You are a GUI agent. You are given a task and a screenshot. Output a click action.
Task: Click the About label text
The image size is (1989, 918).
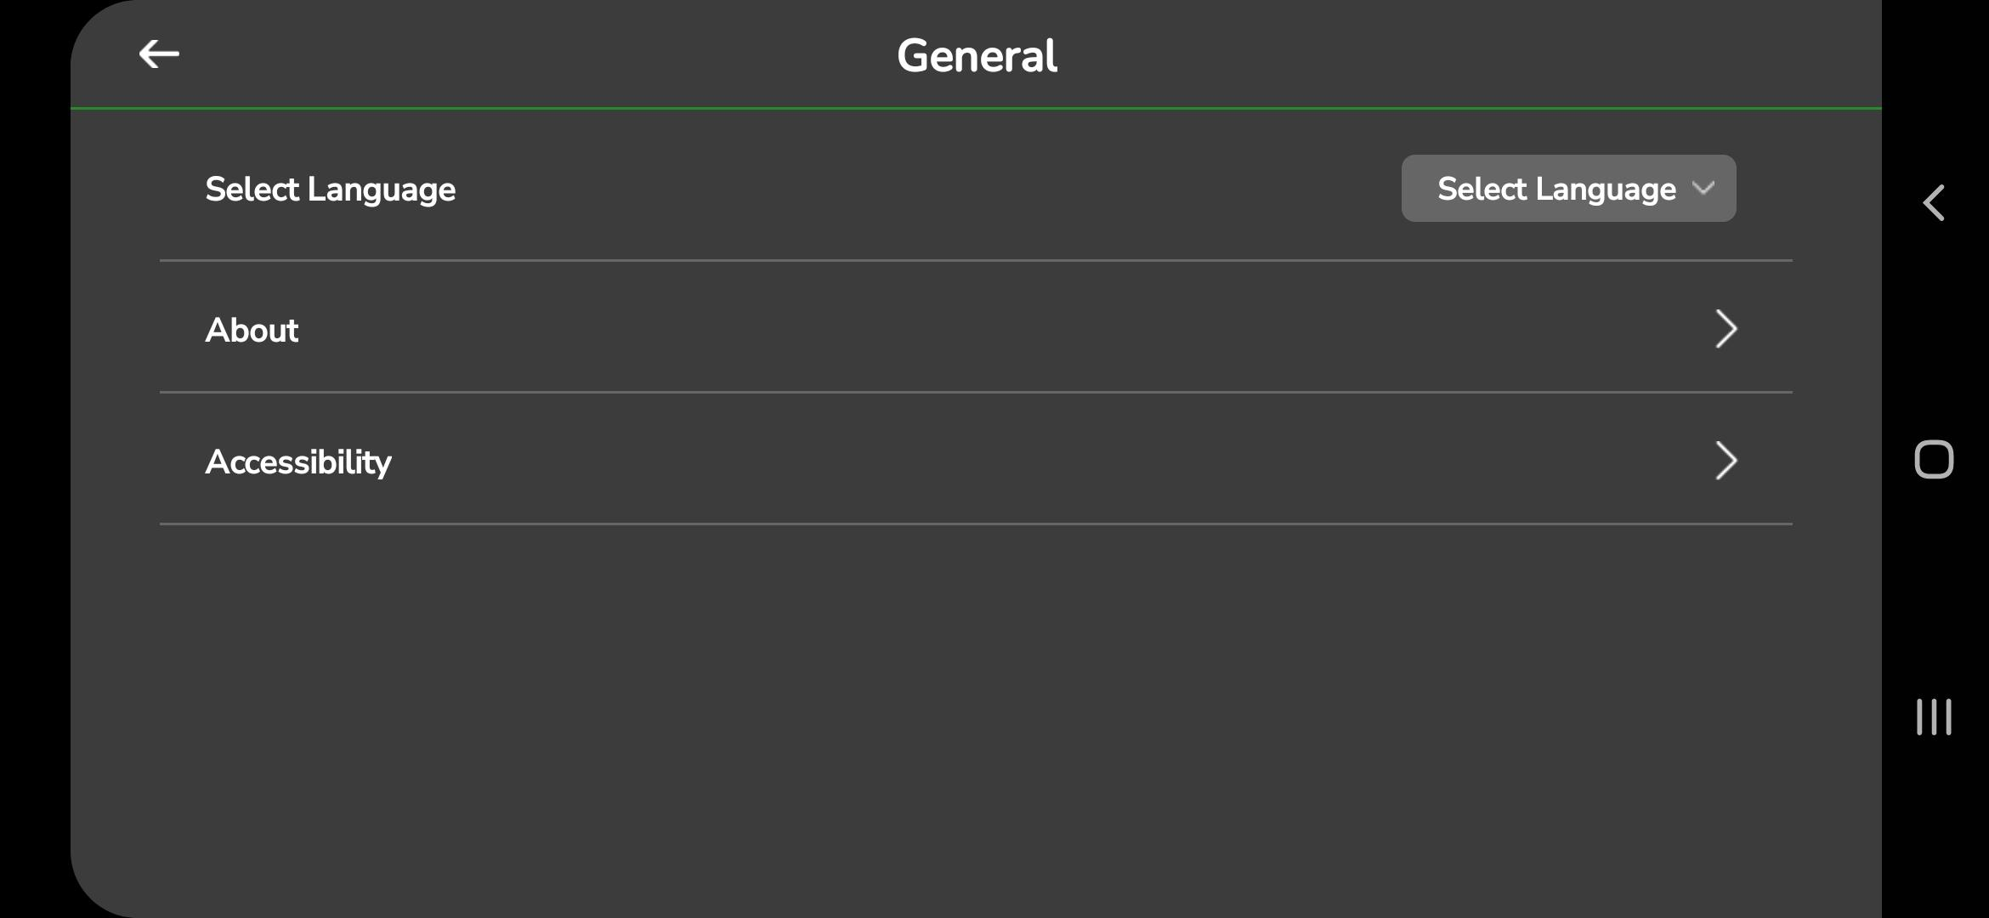coord(252,330)
